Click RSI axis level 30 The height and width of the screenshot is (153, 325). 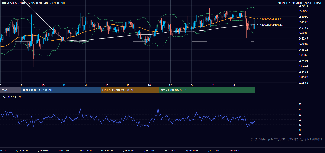tap(300, 130)
